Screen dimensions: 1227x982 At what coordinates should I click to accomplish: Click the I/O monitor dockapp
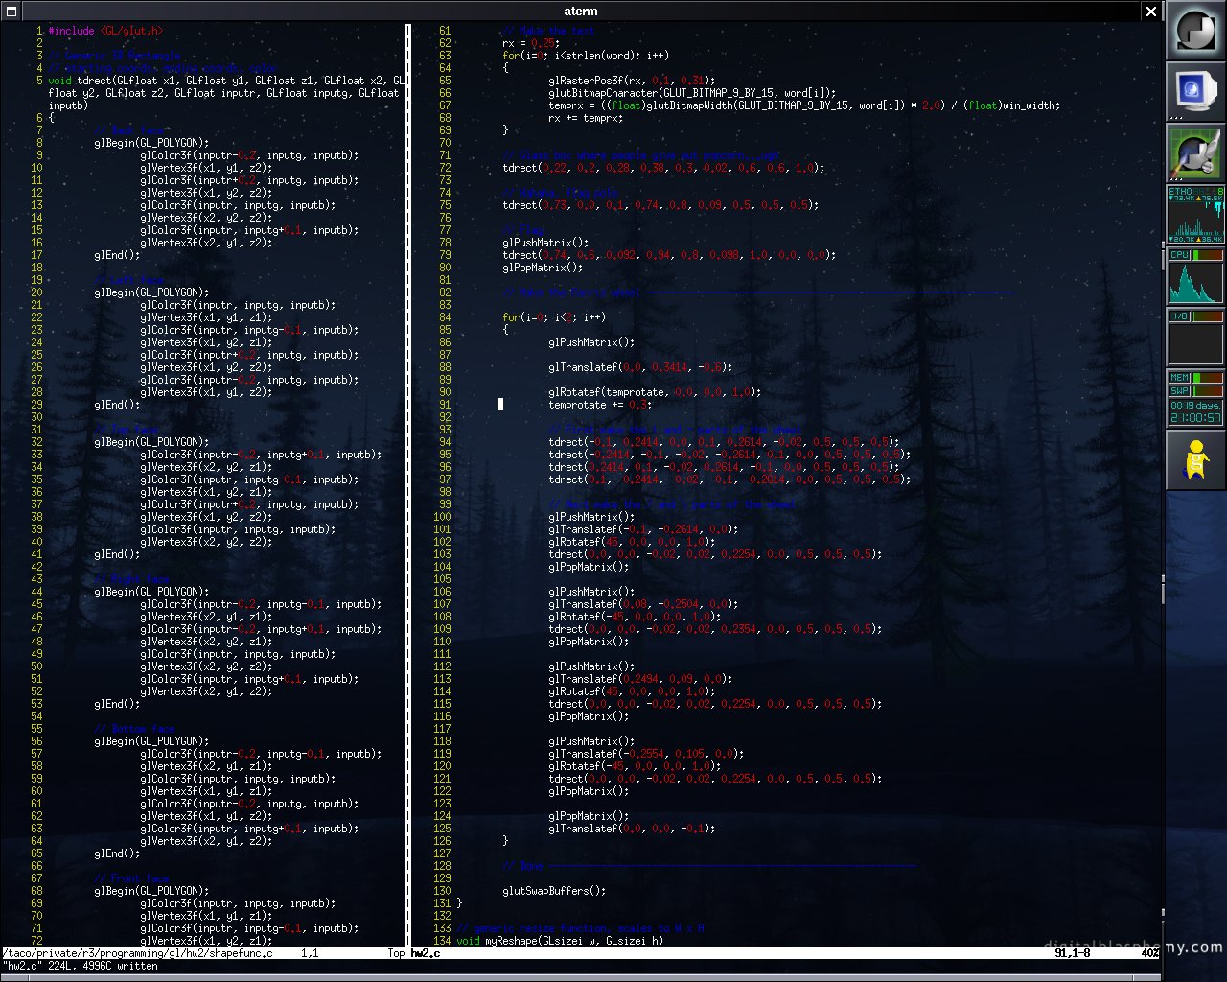click(x=1195, y=337)
